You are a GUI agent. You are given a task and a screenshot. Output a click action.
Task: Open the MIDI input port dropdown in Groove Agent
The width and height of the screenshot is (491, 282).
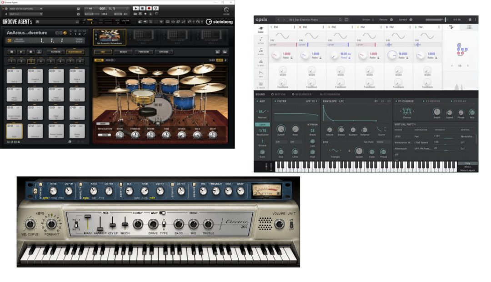[x=25, y=9]
